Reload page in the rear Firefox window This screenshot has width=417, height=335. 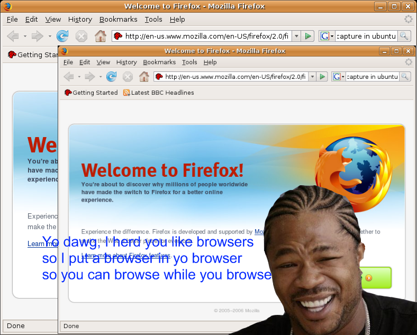click(62, 36)
